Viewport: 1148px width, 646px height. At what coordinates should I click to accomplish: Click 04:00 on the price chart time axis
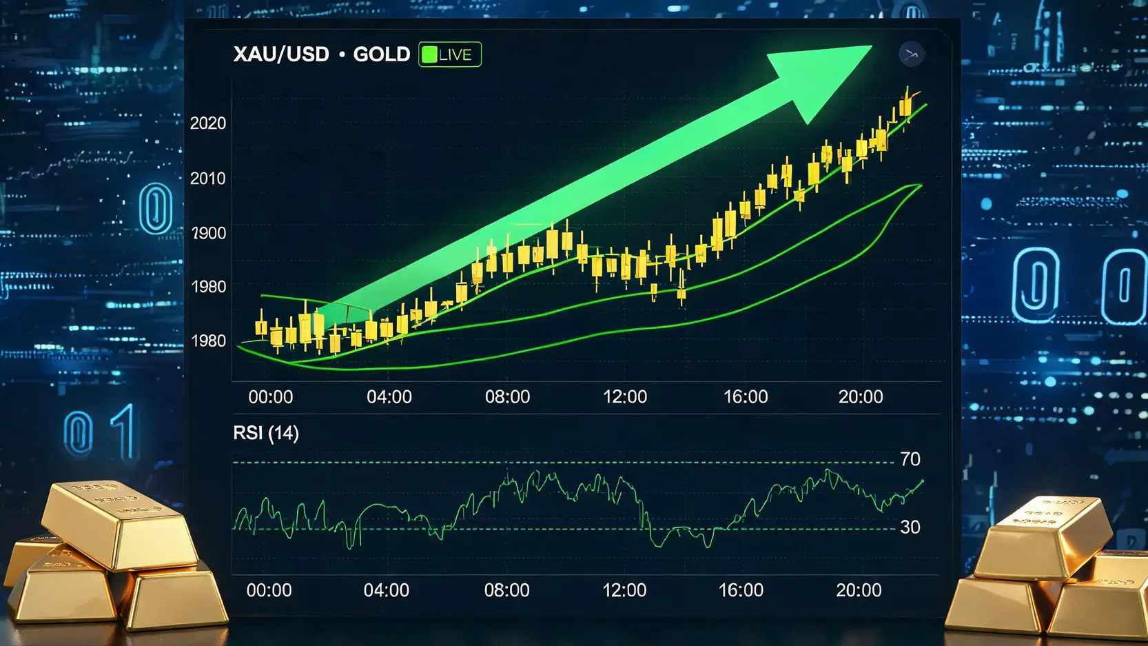point(389,397)
